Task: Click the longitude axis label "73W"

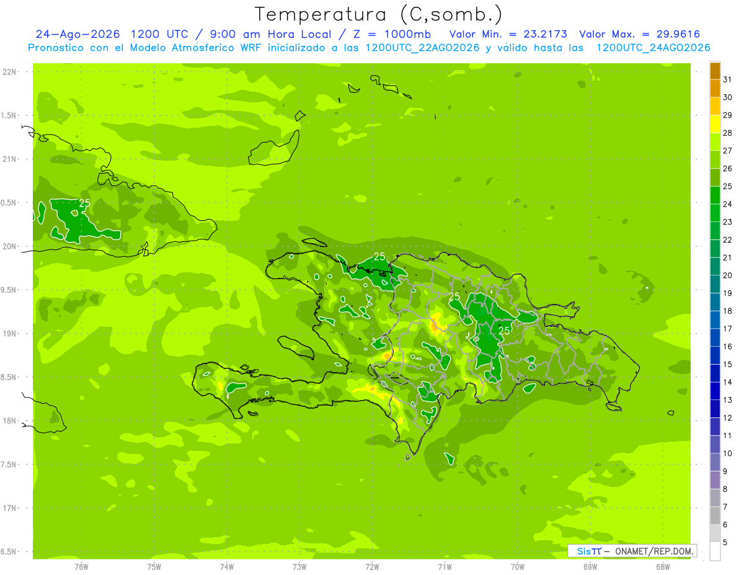Action: [299, 567]
